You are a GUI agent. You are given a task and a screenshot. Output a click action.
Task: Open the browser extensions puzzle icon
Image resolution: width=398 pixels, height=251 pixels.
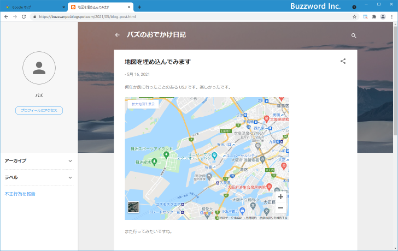pyautogui.click(x=374, y=17)
